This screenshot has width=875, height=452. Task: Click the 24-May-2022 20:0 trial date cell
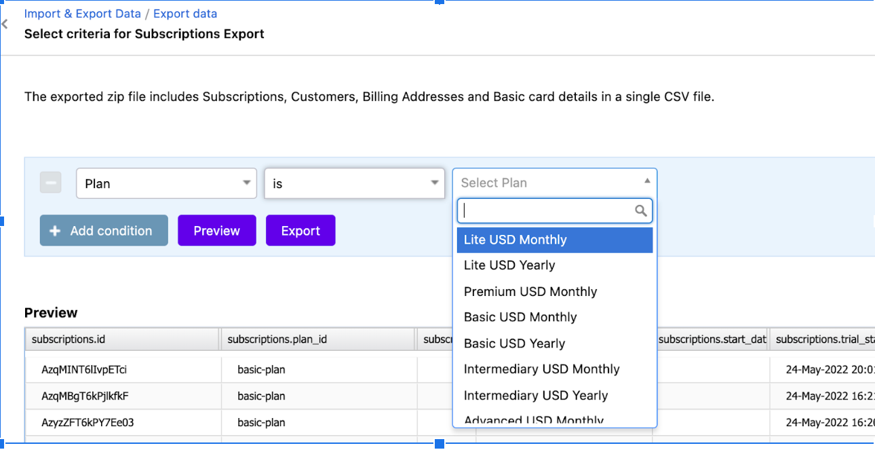822,370
